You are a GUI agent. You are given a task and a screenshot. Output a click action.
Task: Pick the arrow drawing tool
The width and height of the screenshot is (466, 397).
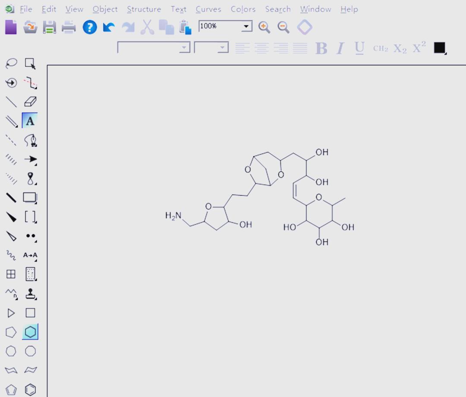[x=30, y=159]
